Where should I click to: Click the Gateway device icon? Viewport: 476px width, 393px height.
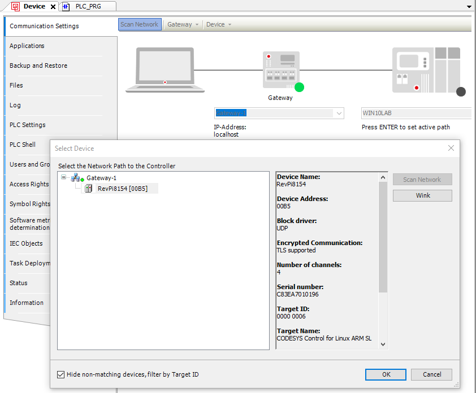tap(280, 69)
